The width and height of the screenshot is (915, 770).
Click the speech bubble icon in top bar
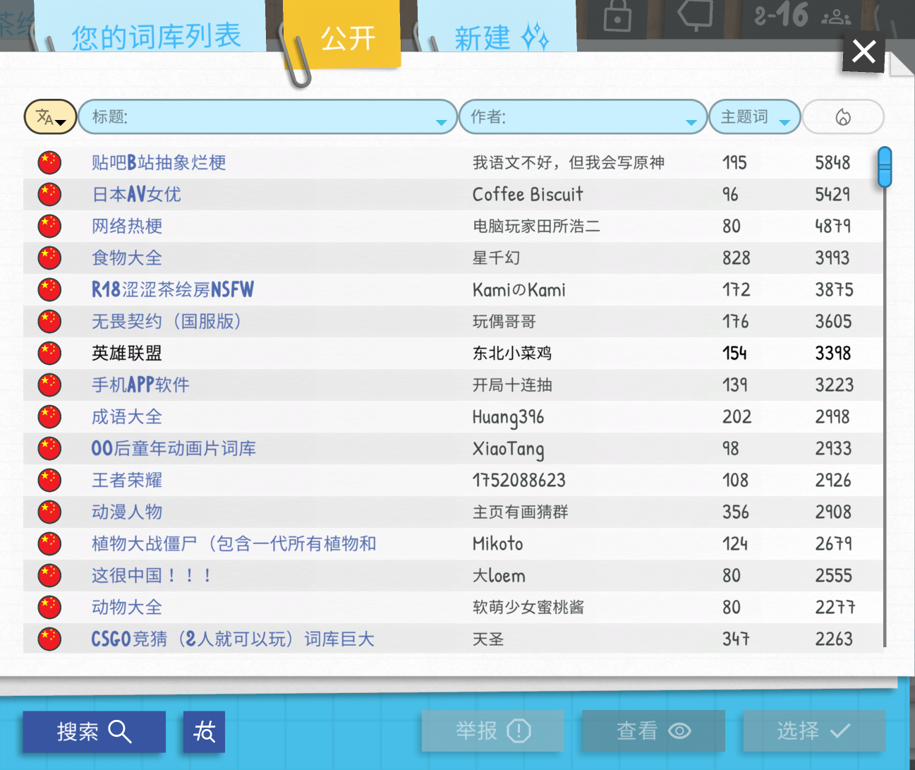tap(695, 14)
